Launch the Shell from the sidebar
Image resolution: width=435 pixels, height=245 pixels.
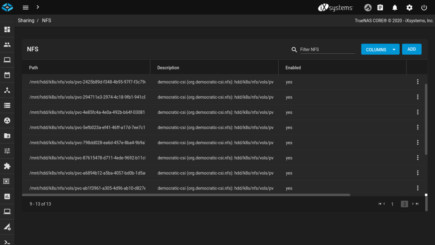point(7,242)
